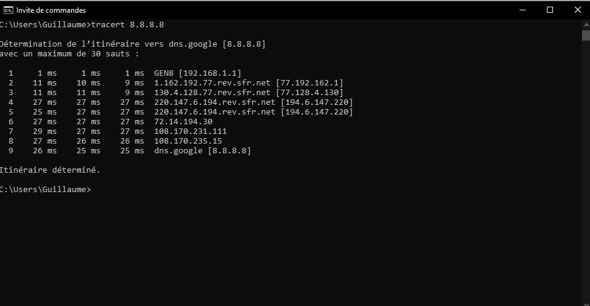The width and height of the screenshot is (590, 306).
Task: Click the vertical scrollbar thumb
Action: (x=586, y=35)
